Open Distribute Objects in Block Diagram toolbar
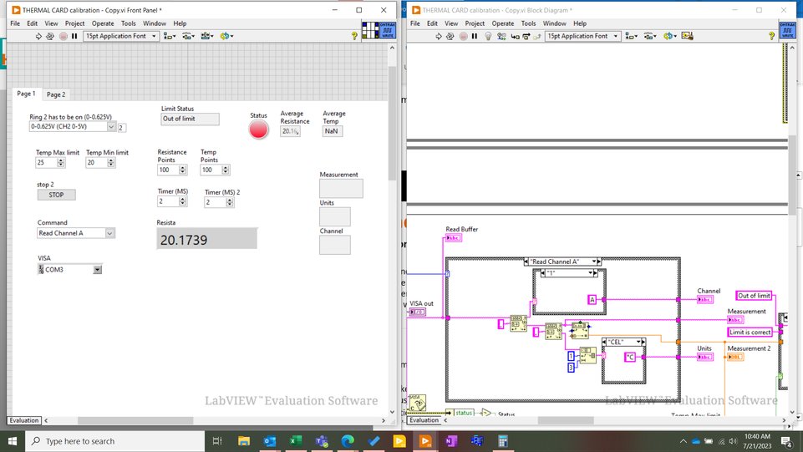803x452 pixels. coord(650,37)
